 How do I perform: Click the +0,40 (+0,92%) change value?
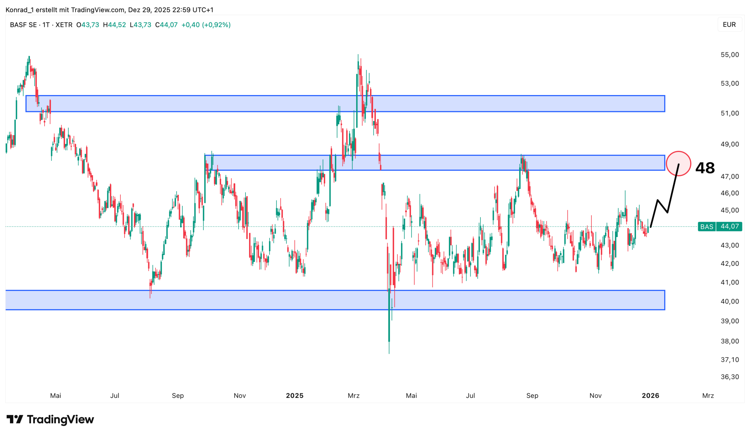point(206,25)
